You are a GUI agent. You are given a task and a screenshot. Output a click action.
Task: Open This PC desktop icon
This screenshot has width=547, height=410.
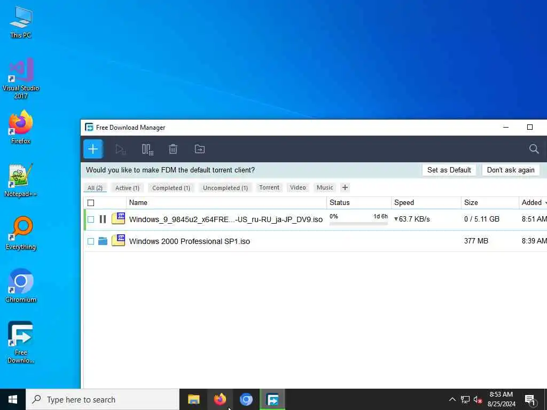pos(21,22)
